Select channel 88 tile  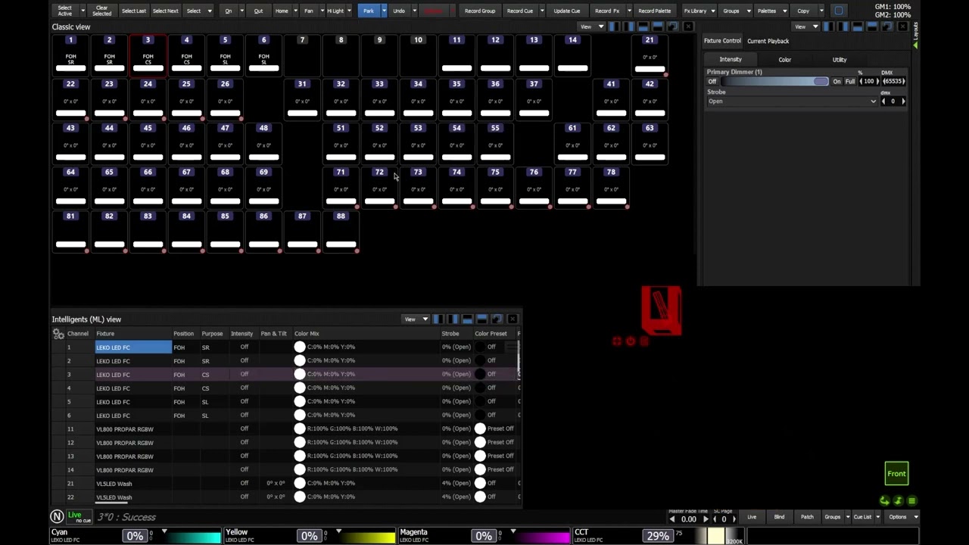(341, 231)
